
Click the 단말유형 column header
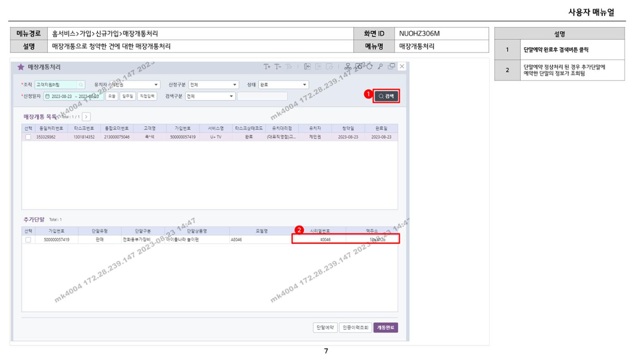click(x=99, y=231)
